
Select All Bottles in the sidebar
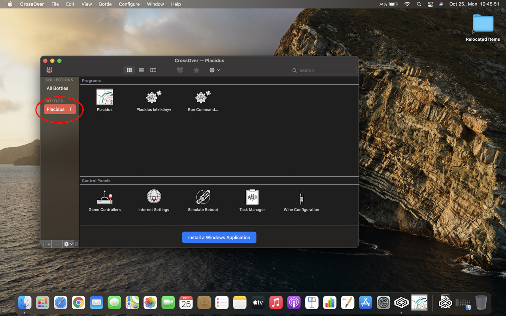pyautogui.click(x=58, y=88)
